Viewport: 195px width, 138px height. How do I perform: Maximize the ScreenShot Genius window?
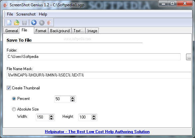pyautogui.click(x=172, y=3)
